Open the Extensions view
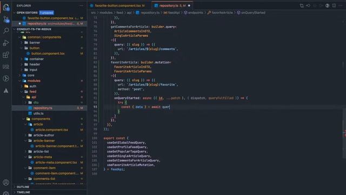Image resolution: width=346 pixels, height=195 pixels. coord(6,55)
